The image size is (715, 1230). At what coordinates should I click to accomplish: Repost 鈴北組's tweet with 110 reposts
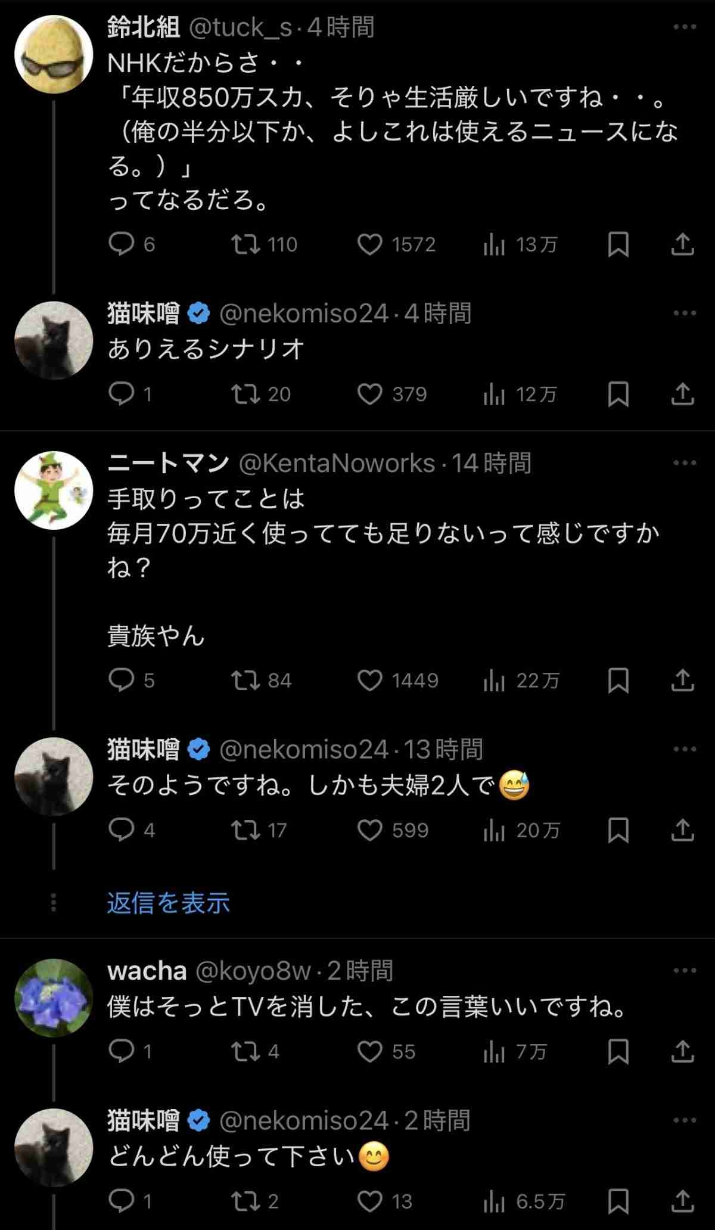coord(245,244)
